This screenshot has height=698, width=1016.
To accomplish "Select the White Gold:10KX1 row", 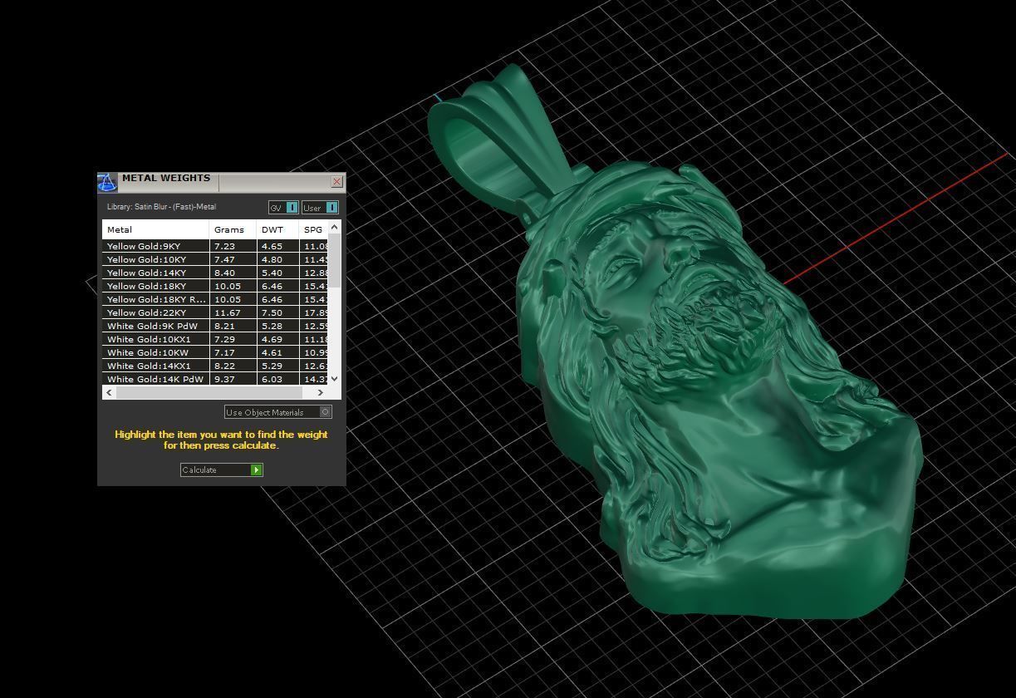I will (215, 339).
